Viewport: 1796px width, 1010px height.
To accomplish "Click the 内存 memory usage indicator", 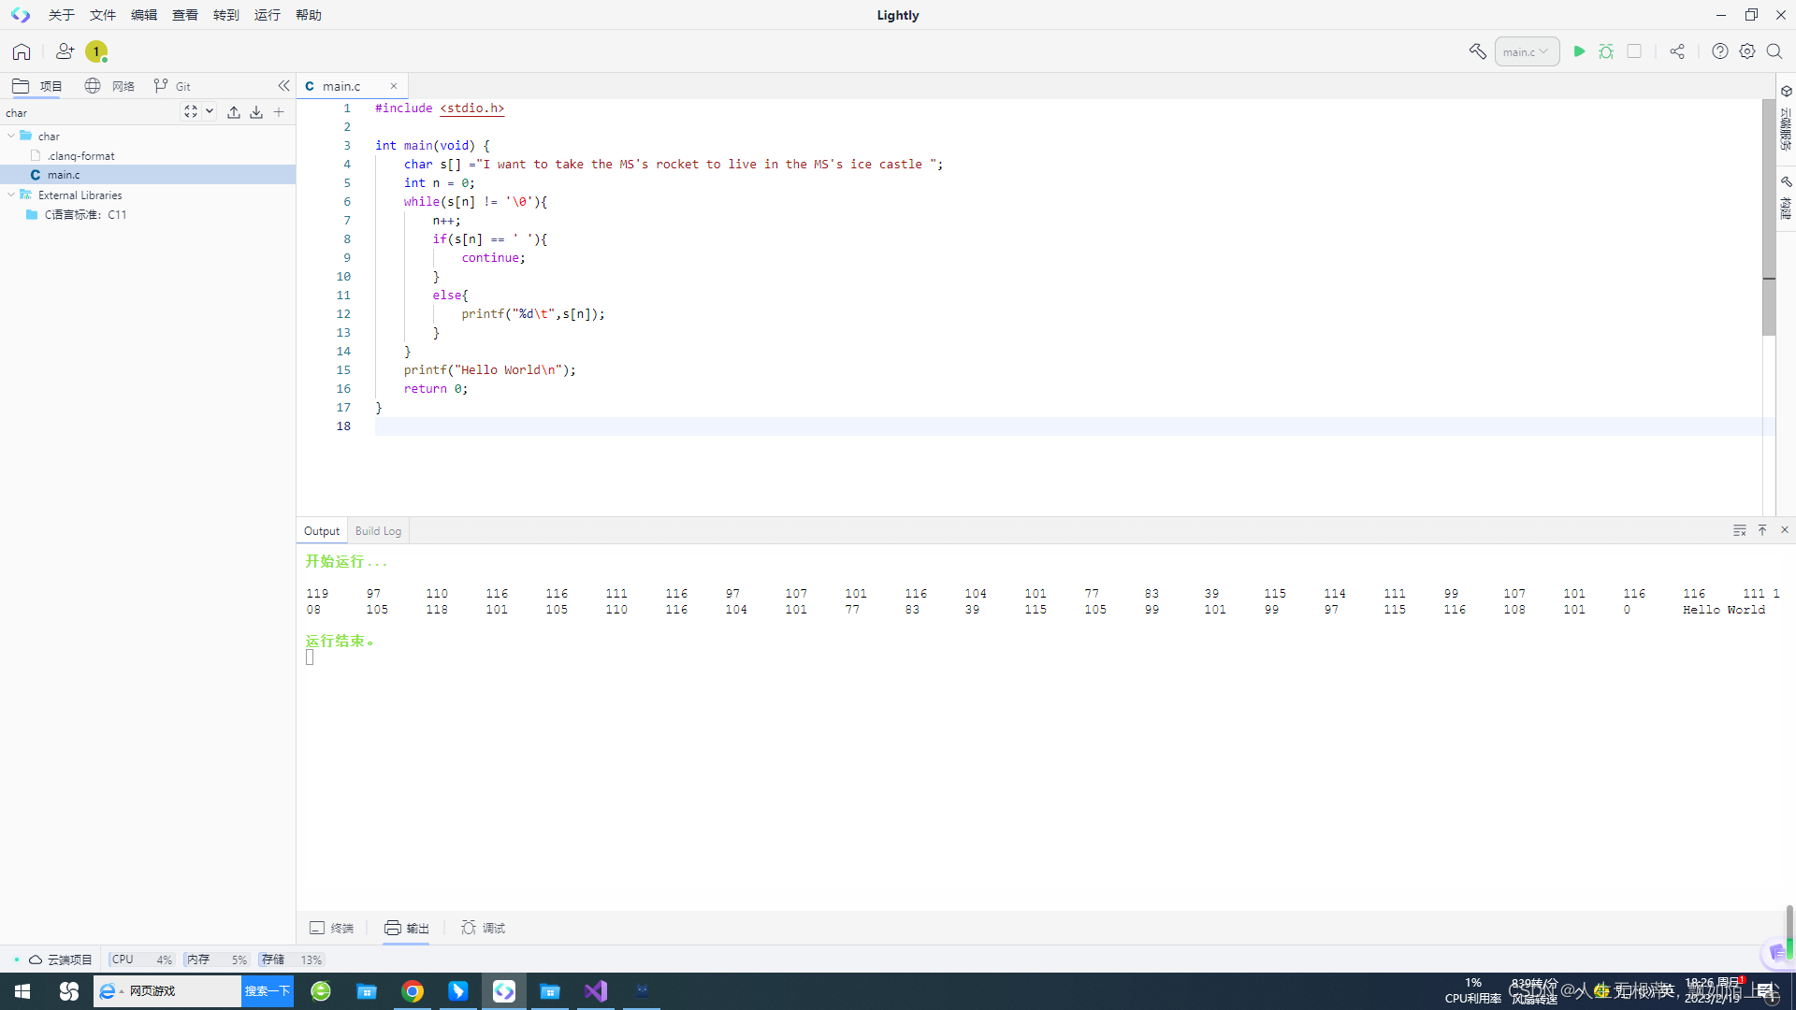I will [217, 959].
